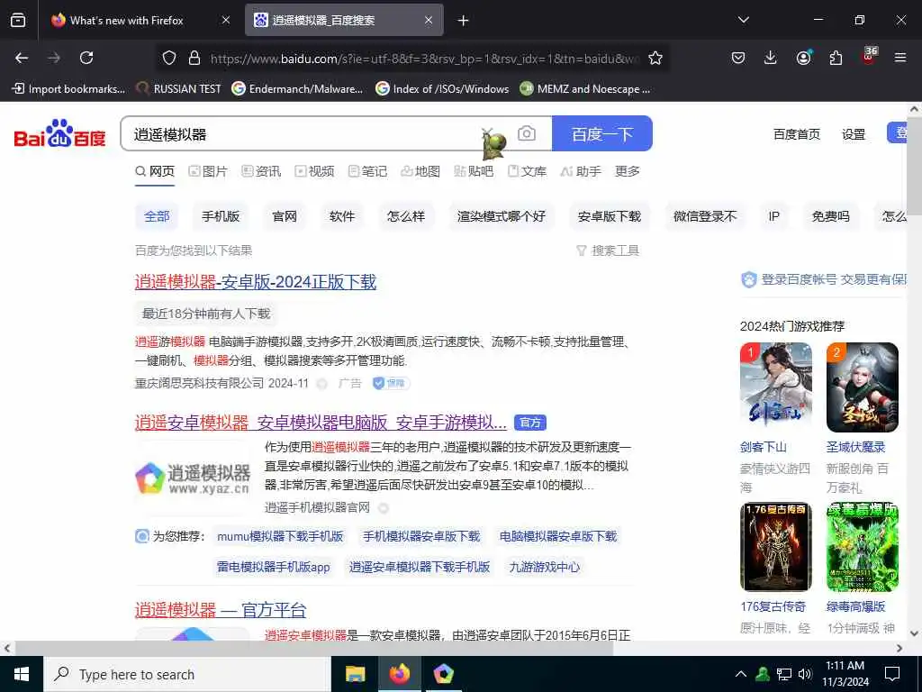
Task: Open AI 助手 tab
Action: [581, 171]
